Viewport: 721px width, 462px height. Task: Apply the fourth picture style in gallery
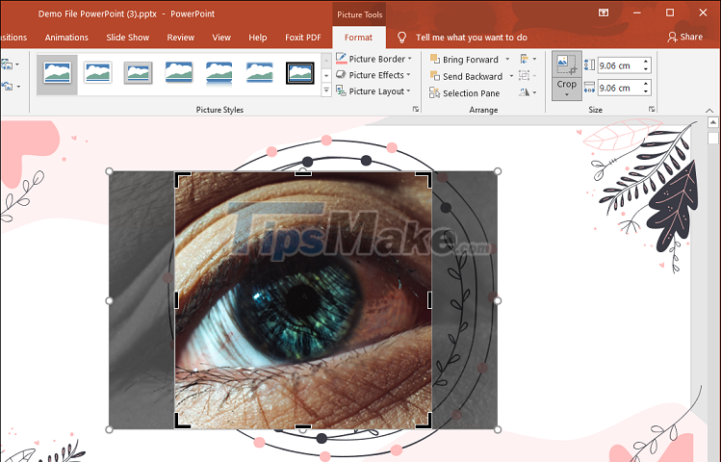[178, 72]
